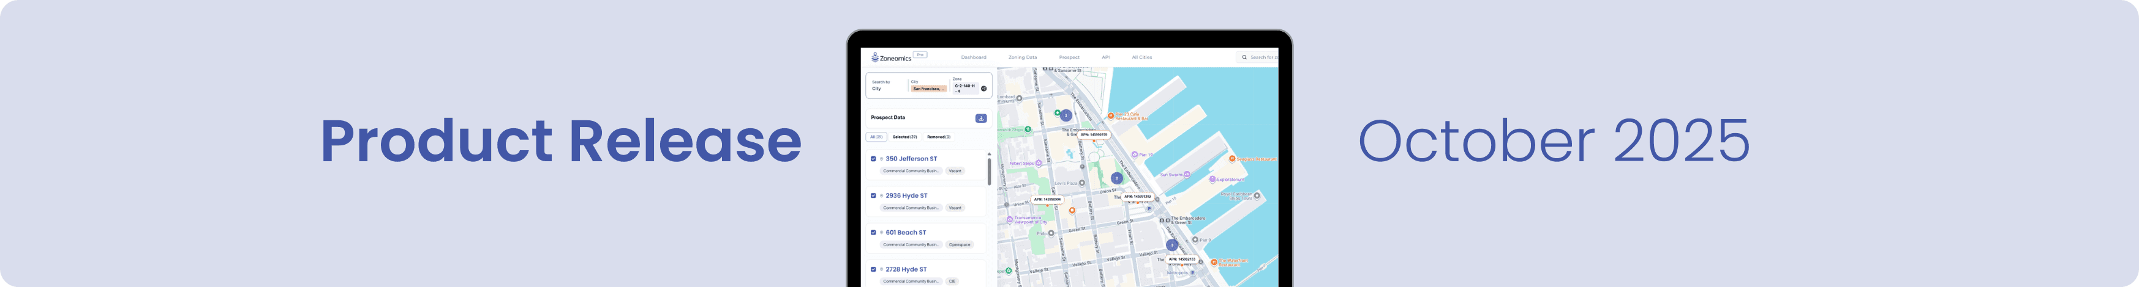
Task: Click the APN 145590994 map label
Action: [1047, 199]
